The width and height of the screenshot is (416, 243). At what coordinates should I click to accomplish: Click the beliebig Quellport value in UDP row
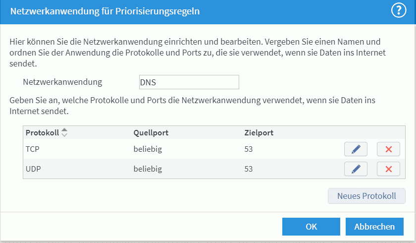pyautogui.click(x=148, y=169)
